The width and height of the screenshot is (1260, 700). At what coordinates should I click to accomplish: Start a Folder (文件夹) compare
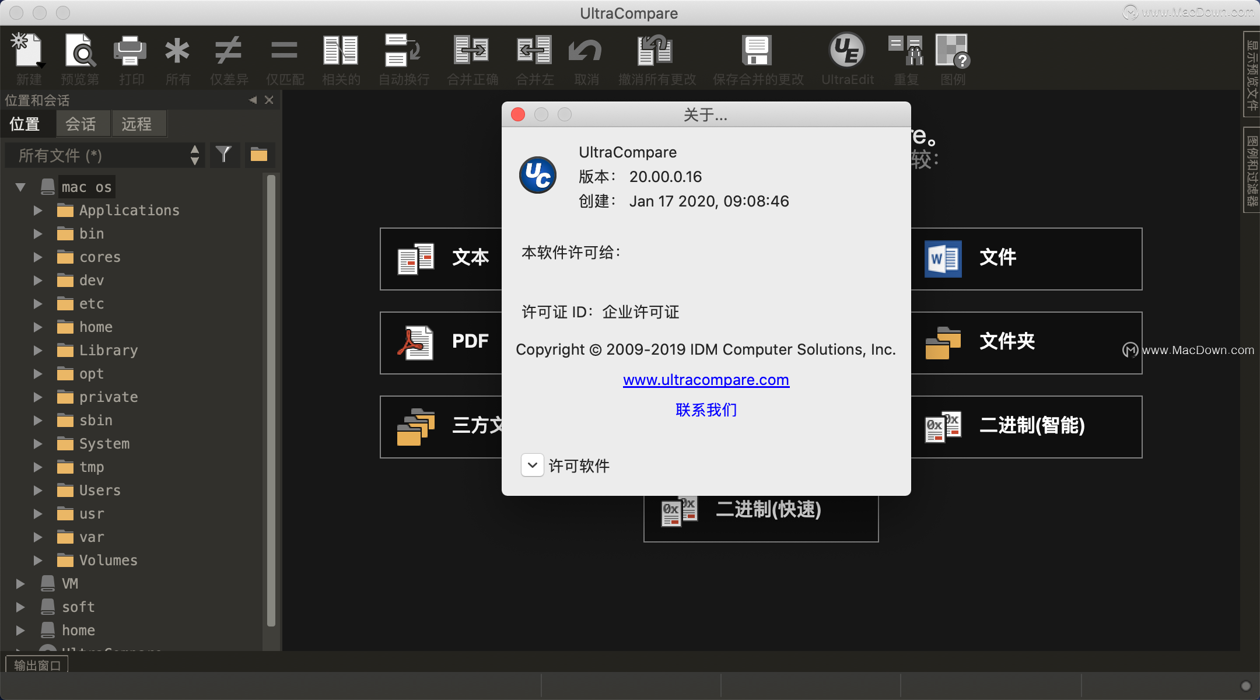pyautogui.click(x=1027, y=342)
